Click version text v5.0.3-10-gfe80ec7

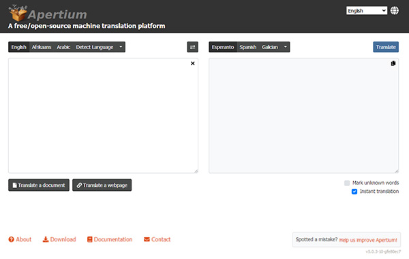(x=383, y=252)
